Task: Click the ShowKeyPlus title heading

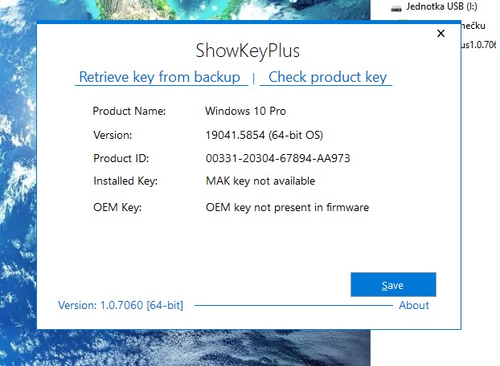Action: point(248,51)
